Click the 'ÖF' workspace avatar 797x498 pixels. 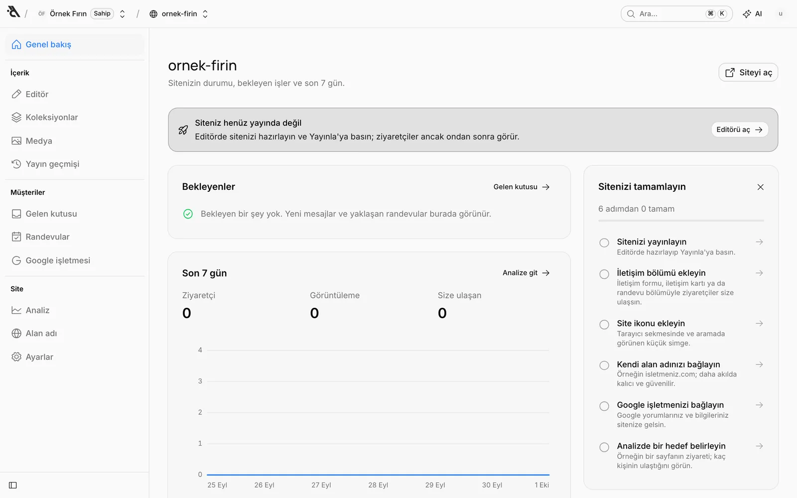42,14
